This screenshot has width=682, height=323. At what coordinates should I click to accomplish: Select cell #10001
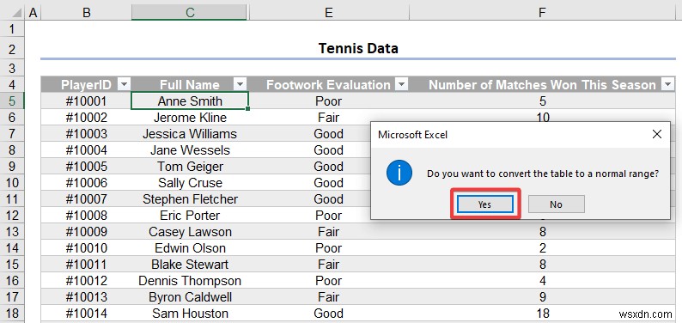pos(86,101)
